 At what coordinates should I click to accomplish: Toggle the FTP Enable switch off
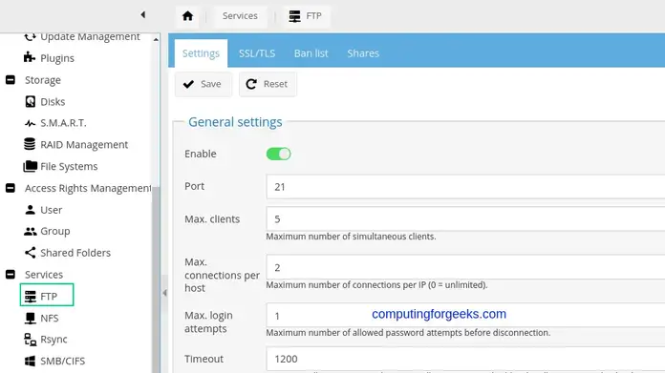278,154
